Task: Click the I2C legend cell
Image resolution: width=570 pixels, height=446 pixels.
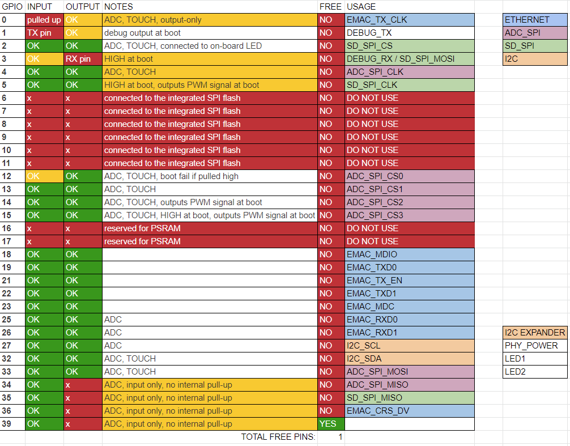Action: [535, 59]
